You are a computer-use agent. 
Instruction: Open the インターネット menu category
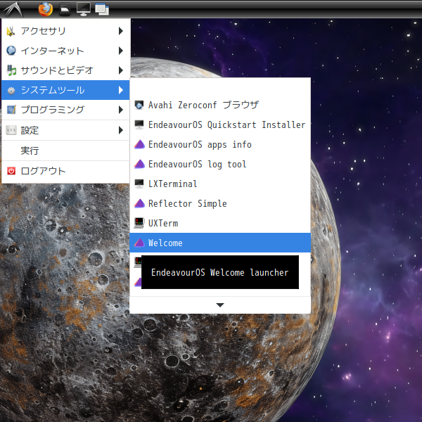tap(65, 51)
